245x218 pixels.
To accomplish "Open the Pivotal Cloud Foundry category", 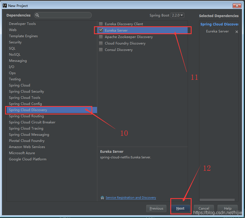I will pyautogui.click(x=52, y=140).
